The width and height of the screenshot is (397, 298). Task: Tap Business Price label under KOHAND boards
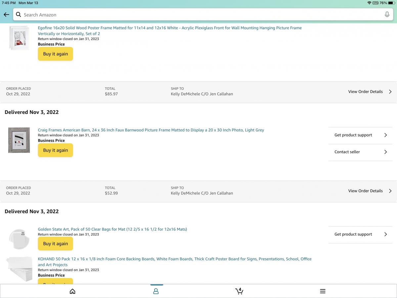pos(51,275)
